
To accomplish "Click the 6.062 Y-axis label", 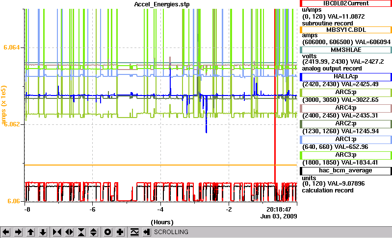I will point(12,124).
